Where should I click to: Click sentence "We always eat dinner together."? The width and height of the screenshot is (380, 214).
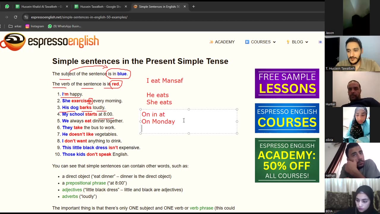point(93,121)
